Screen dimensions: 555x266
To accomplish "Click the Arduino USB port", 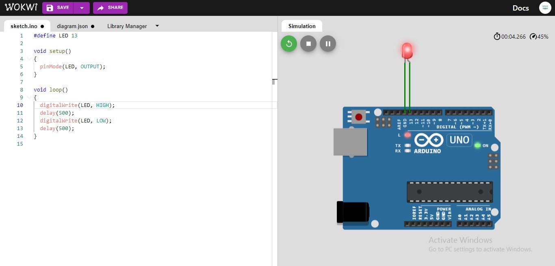I will (350, 142).
